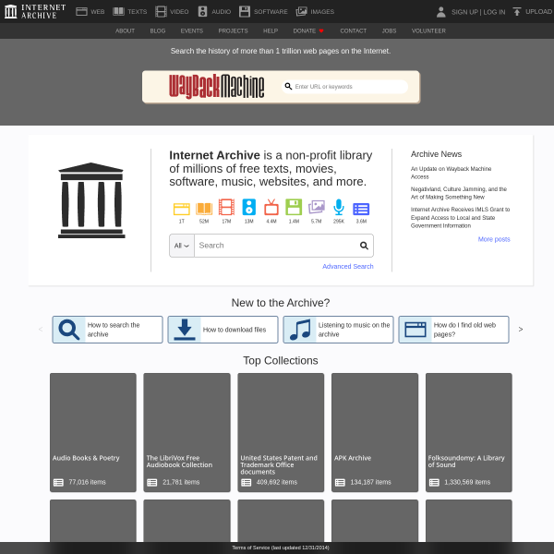This screenshot has height=554, width=554.
Task: Select the microphone icon labeled 295K
Action: click(x=339, y=207)
